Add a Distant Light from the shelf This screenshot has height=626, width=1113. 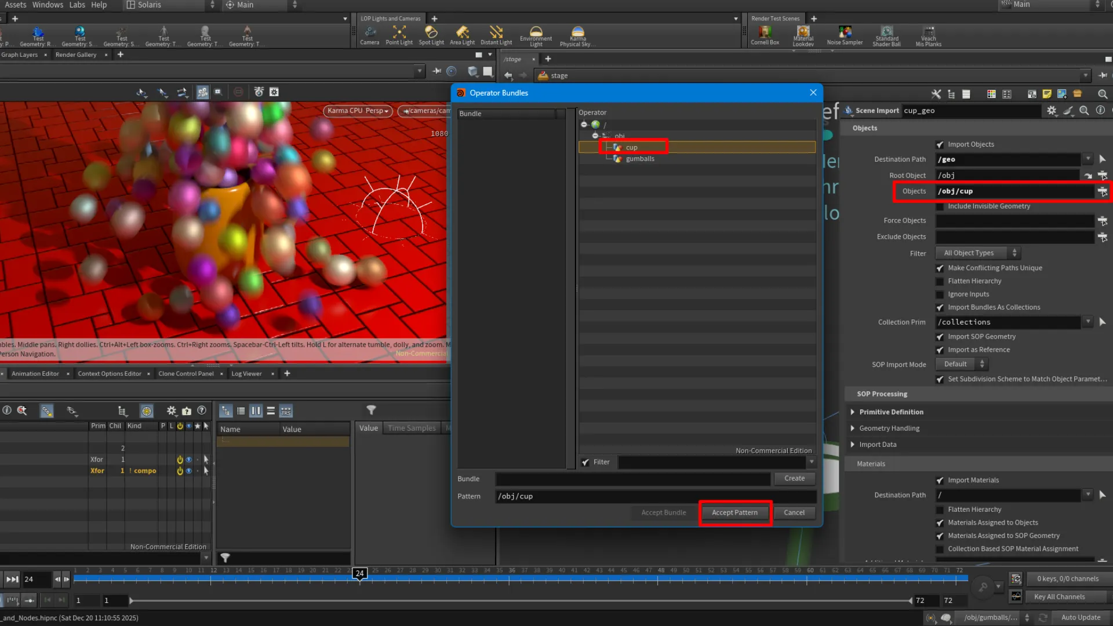[496, 35]
